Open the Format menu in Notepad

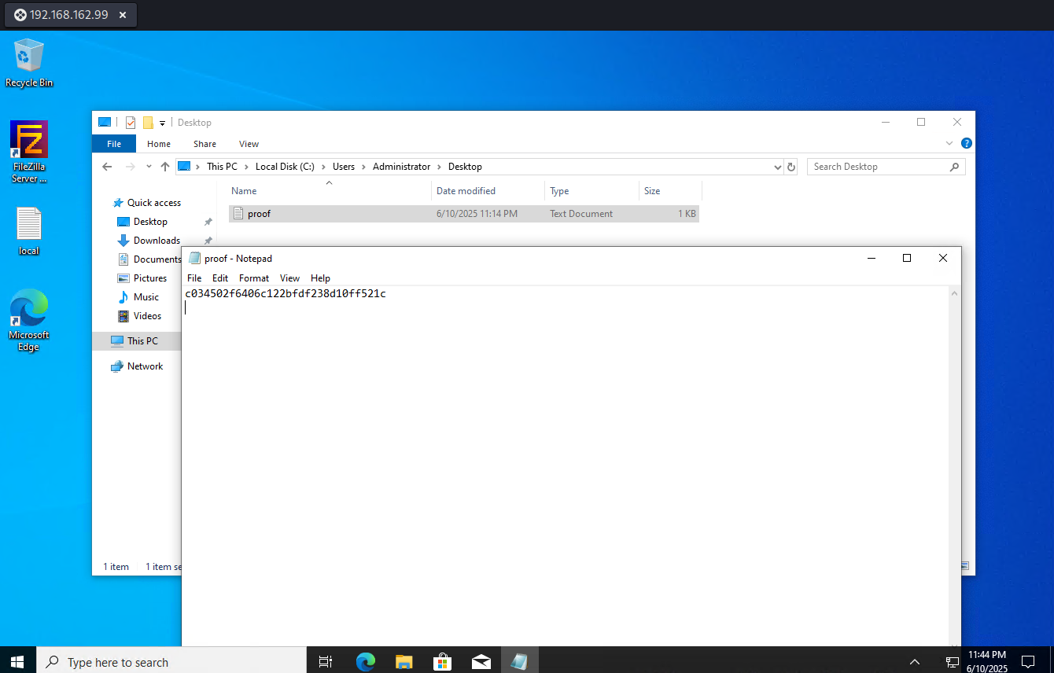click(x=254, y=278)
